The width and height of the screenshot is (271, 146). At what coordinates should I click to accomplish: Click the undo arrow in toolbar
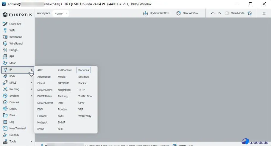[212, 13]
